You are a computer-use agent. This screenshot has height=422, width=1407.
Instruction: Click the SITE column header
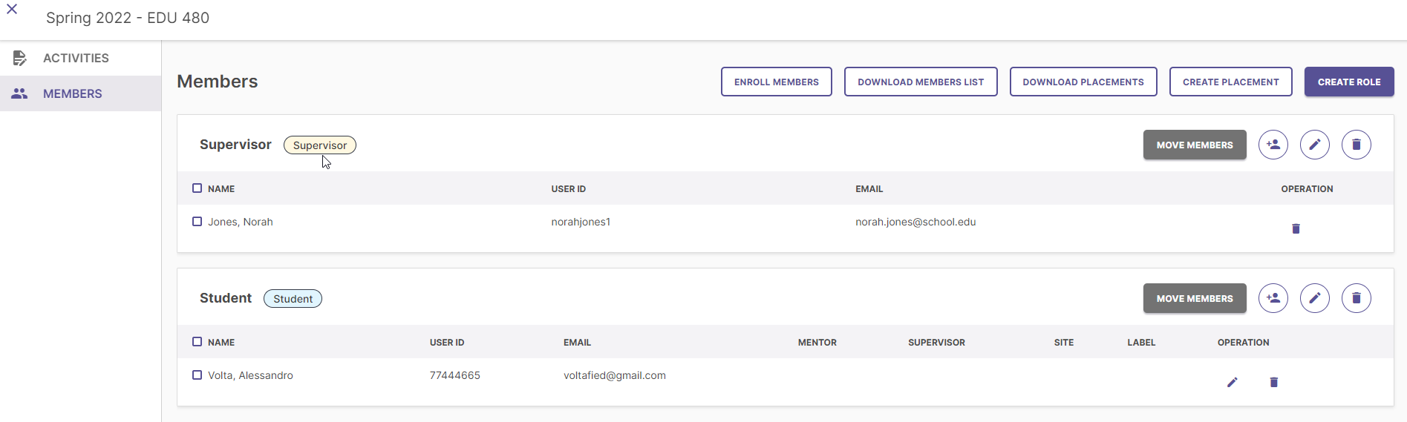1064,343
